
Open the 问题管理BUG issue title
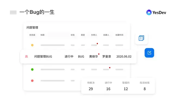pos(43,56)
